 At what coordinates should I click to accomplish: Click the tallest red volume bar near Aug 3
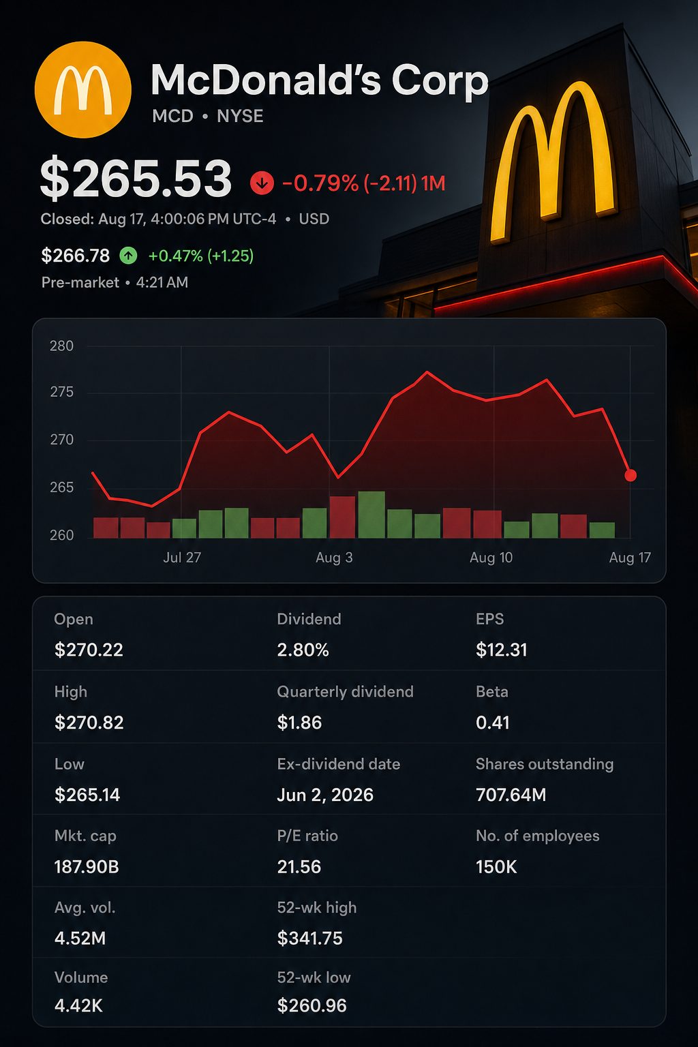point(343,517)
